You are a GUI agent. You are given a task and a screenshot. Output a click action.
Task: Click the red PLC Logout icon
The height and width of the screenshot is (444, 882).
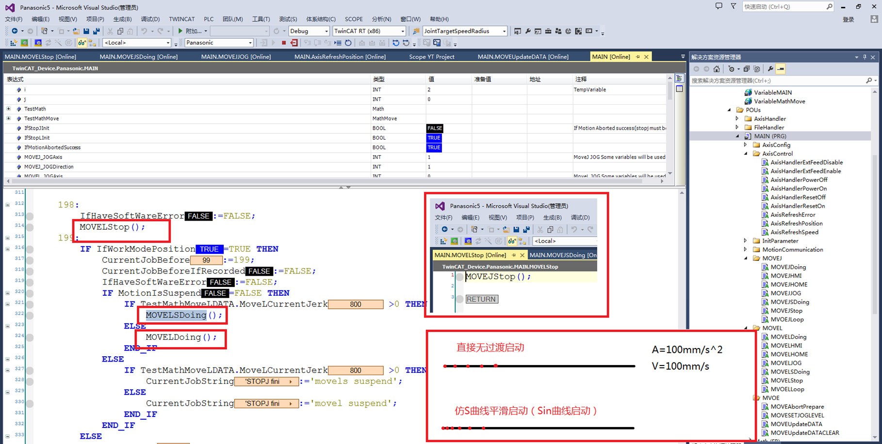[294, 43]
